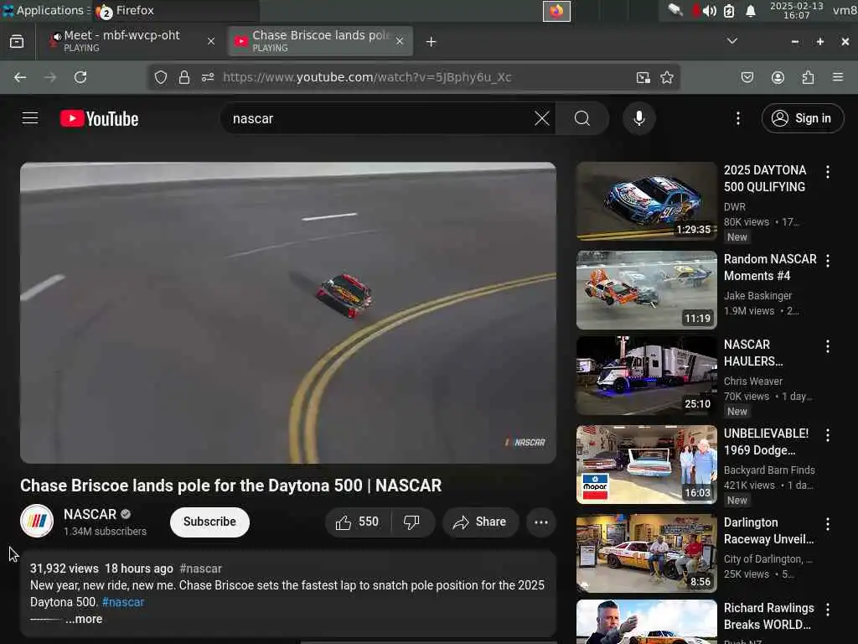Open options for 2025 DAYTONA 500 QULIFYING

[828, 172]
